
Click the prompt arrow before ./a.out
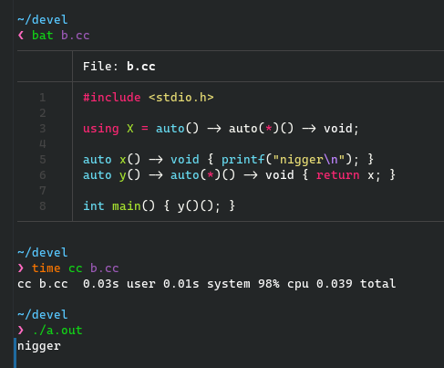point(21,331)
